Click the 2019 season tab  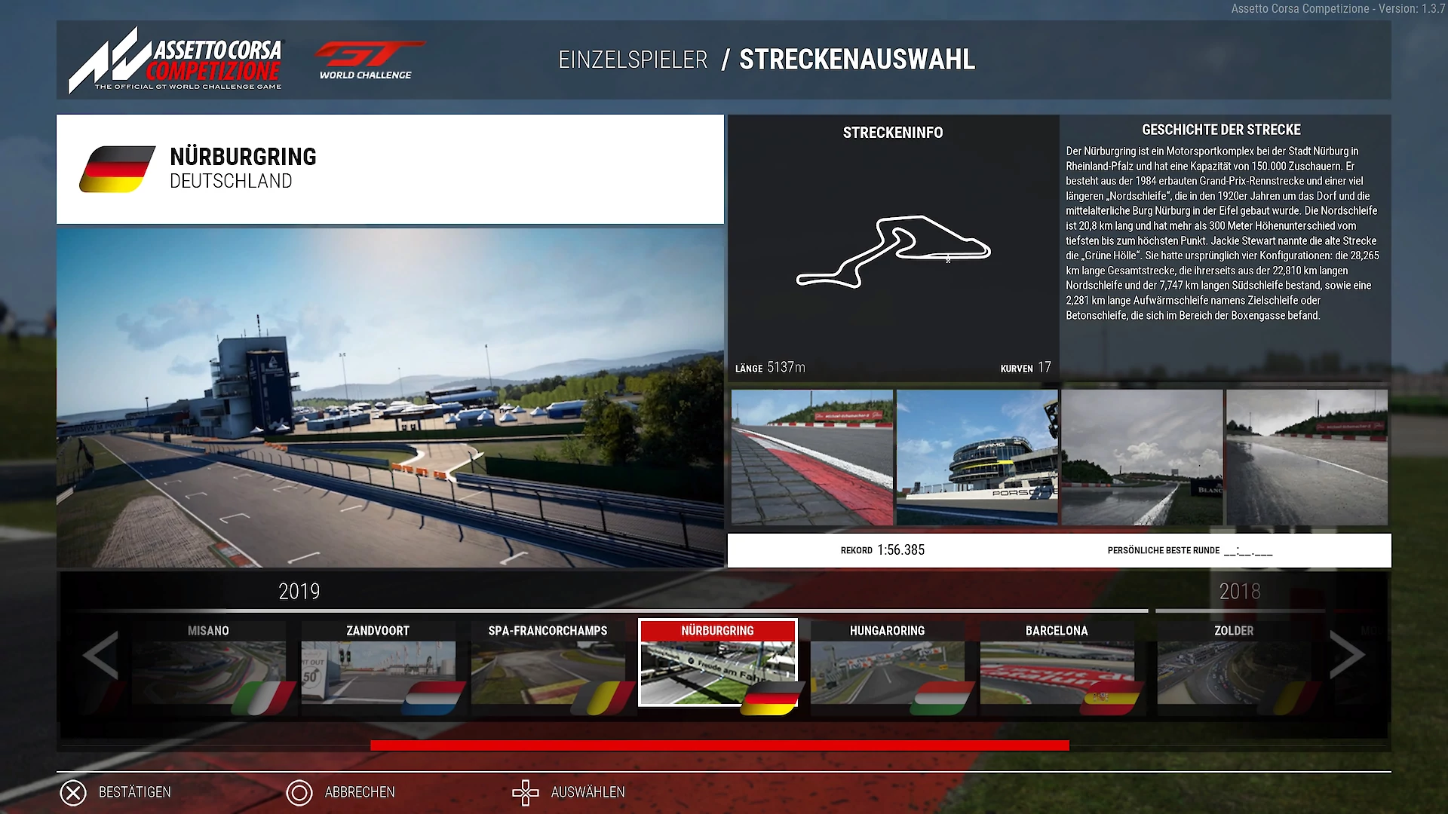[299, 592]
